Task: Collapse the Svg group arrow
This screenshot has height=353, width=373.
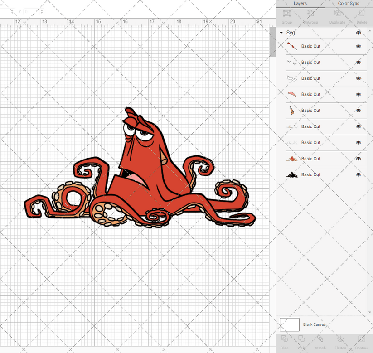Action: (281, 33)
